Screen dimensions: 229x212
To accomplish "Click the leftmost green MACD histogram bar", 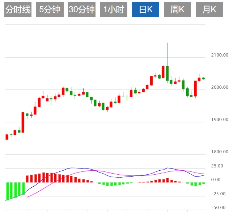I will (7, 191).
